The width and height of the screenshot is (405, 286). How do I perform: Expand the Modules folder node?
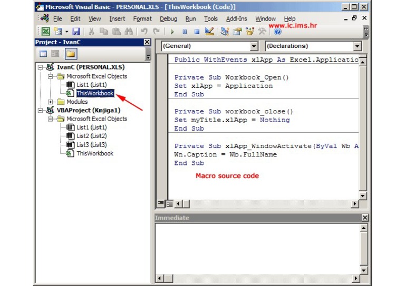point(51,102)
